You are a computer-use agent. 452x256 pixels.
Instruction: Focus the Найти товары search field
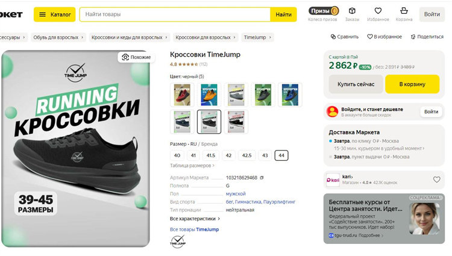tap(175, 14)
